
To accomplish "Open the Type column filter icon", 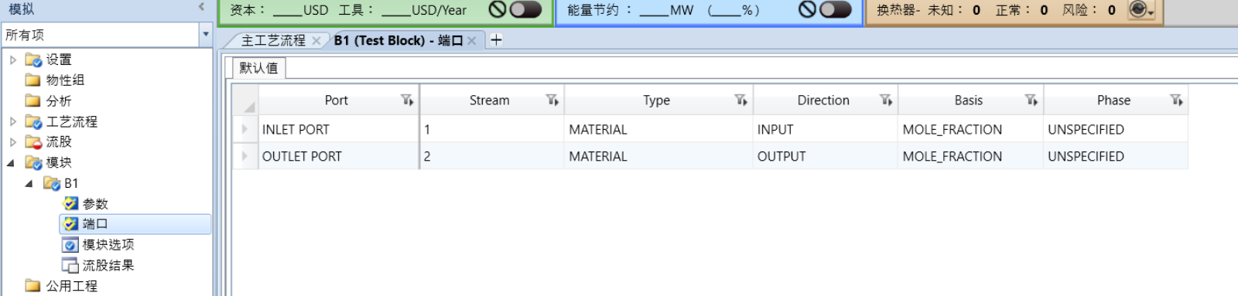I will point(740,100).
